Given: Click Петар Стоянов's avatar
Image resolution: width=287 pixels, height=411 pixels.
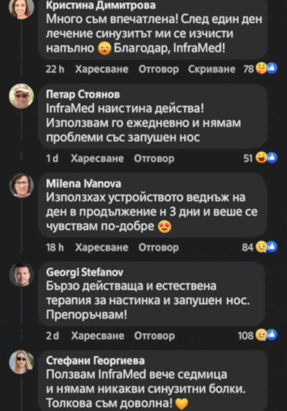Looking at the screenshot, I should point(22,96).
